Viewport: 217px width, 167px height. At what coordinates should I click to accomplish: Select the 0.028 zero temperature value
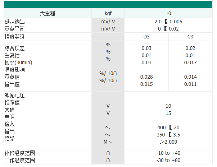(146, 77)
